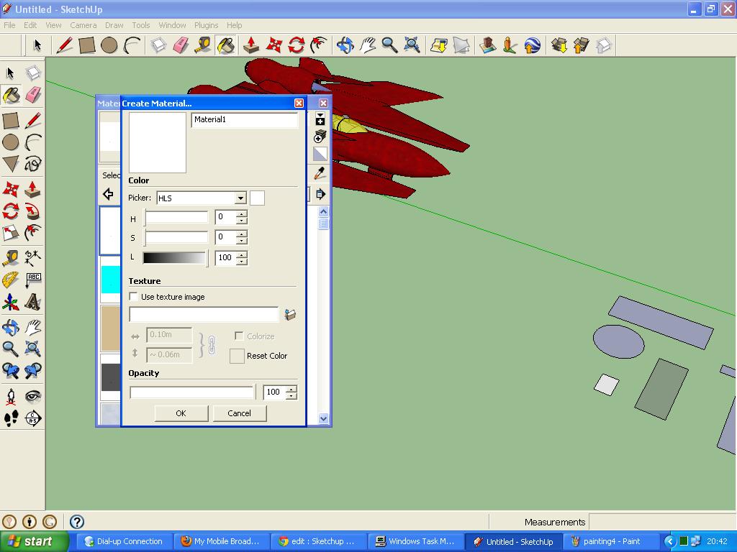The width and height of the screenshot is (737, 552).
Task: Select the Axes tool in left toolbar
Action: point(10,303)
